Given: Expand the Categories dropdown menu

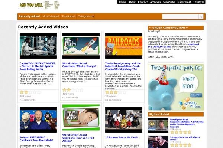Looking at the screenshot, I should [85, 16].
